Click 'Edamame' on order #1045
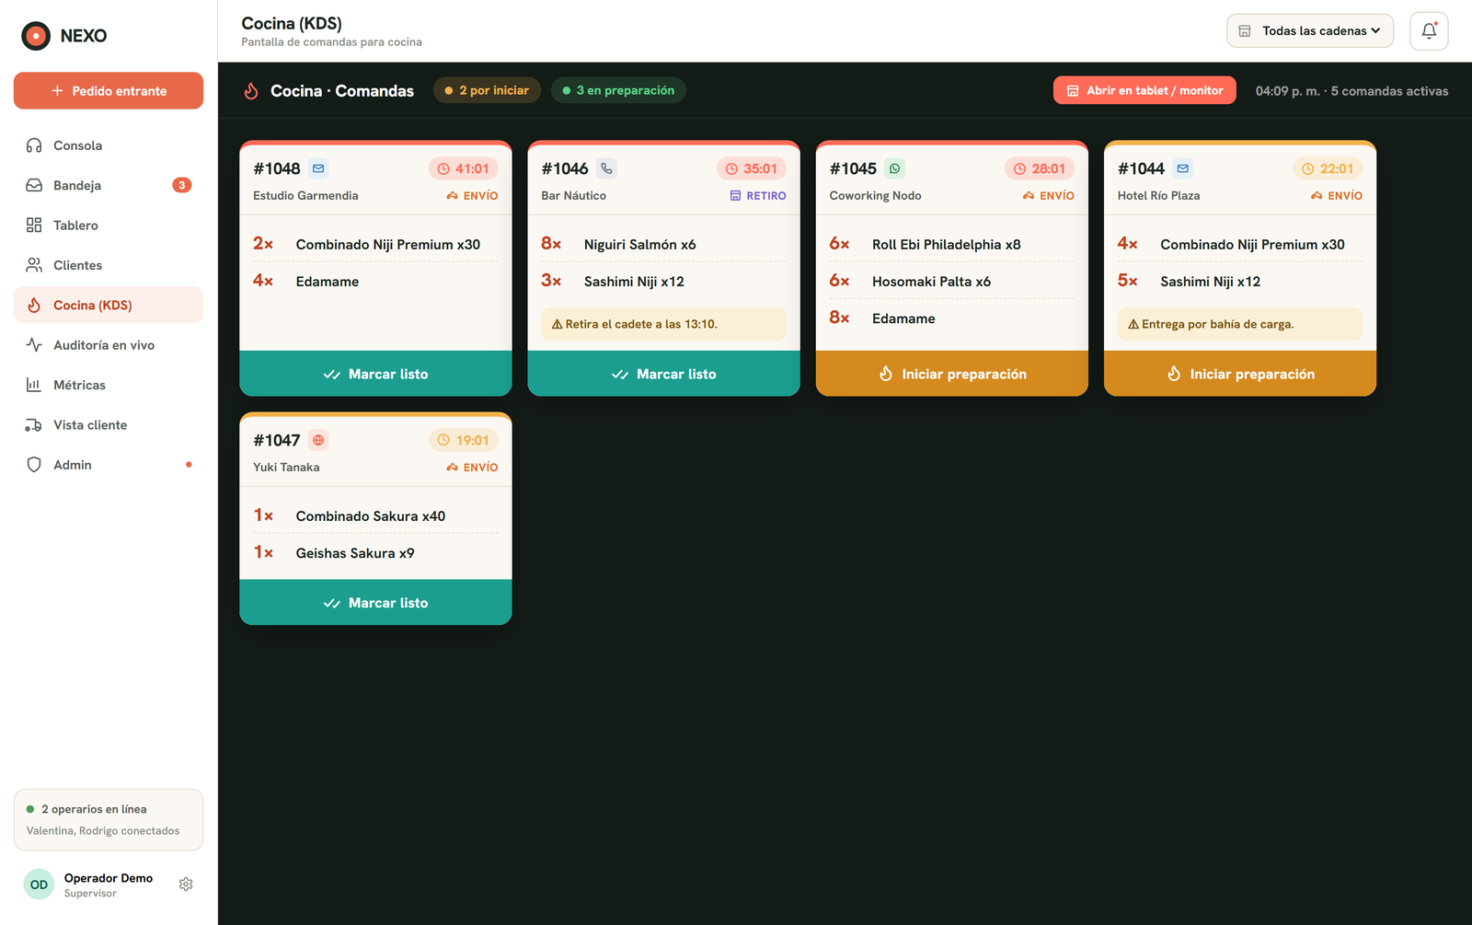Screen dimensions: 1472x925 pyautogui.click(x=903, y=318)
